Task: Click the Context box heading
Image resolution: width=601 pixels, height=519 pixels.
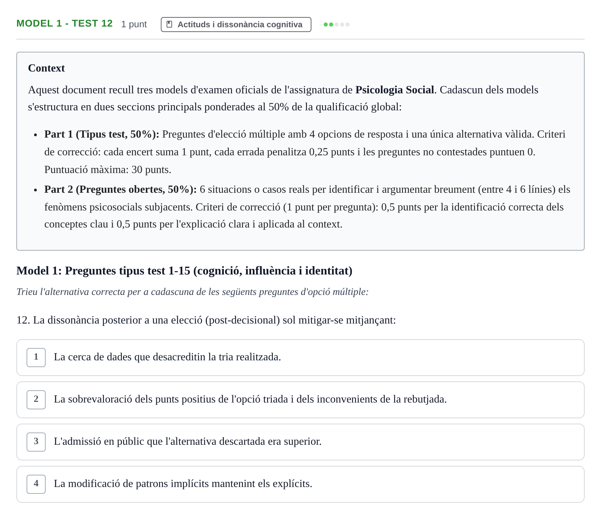Action: point(46,68)
